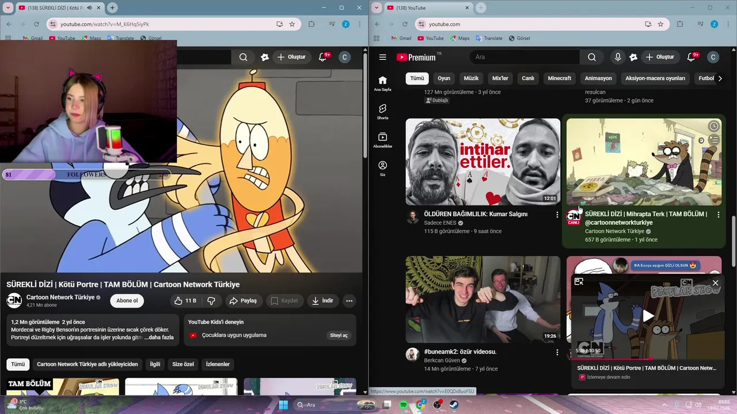Open Chrome three-dot menu in left window
The image size is (737, 414).
[360, 24]
